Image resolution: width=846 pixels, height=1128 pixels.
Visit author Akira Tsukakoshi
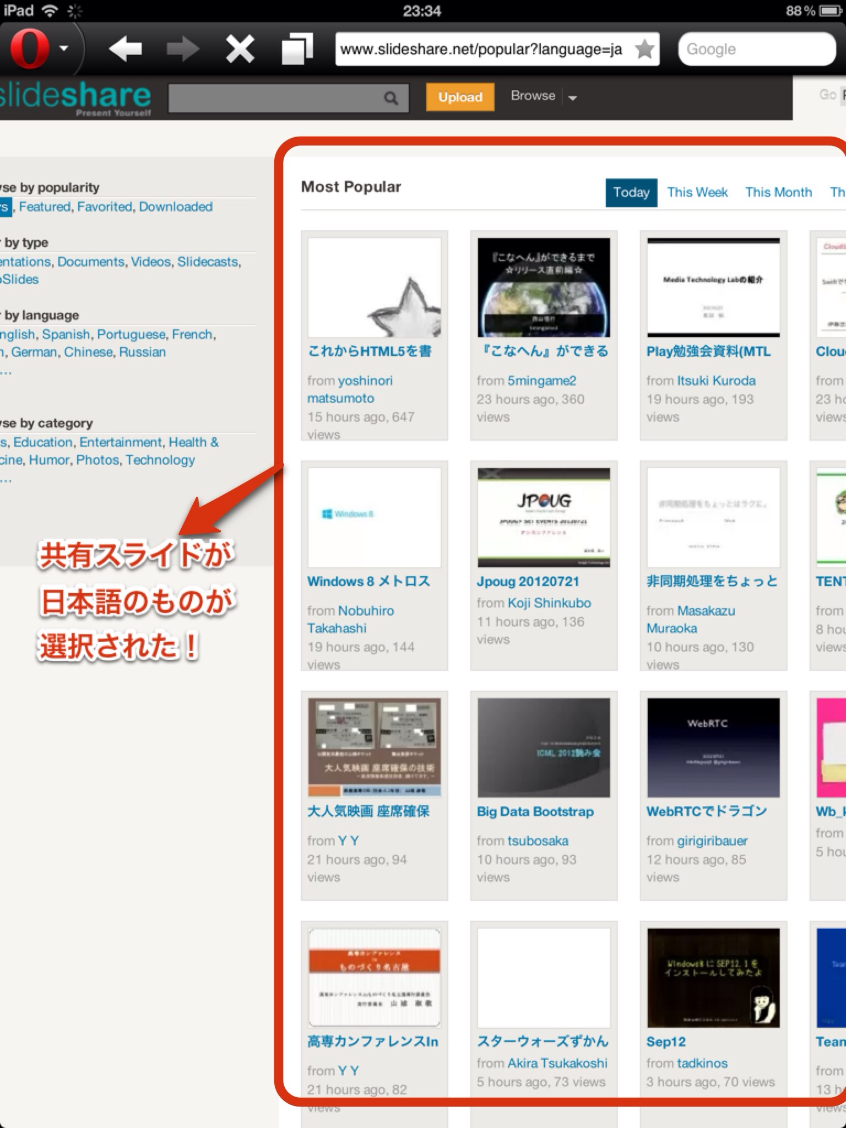click(x=557, y=1064)
